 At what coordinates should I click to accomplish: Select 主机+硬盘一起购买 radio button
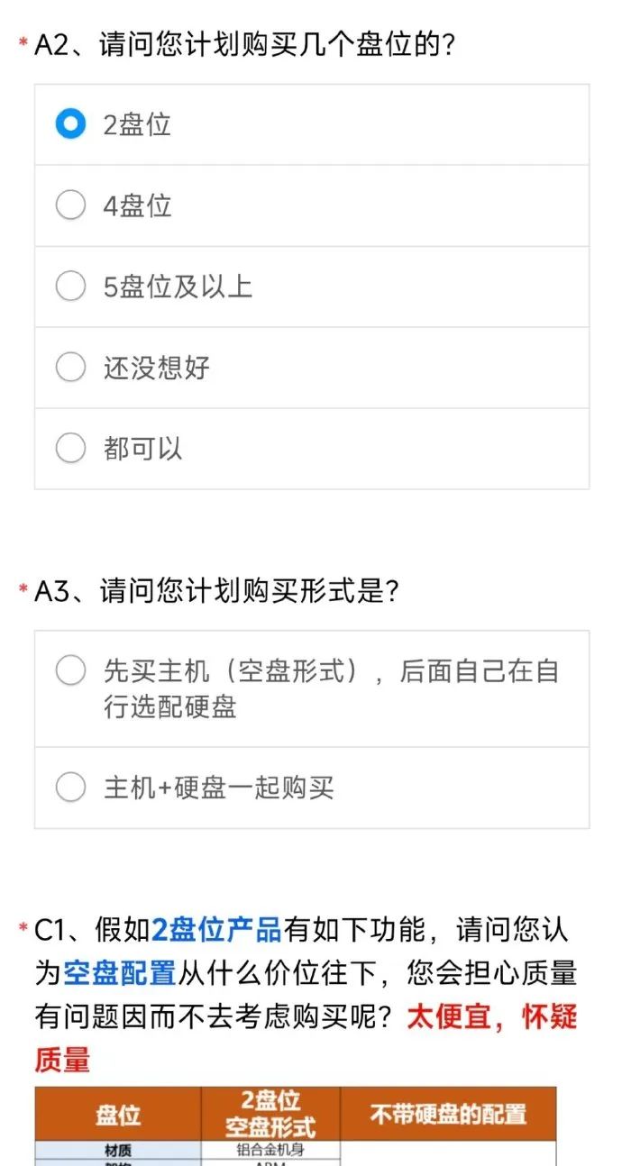(70, 788)
